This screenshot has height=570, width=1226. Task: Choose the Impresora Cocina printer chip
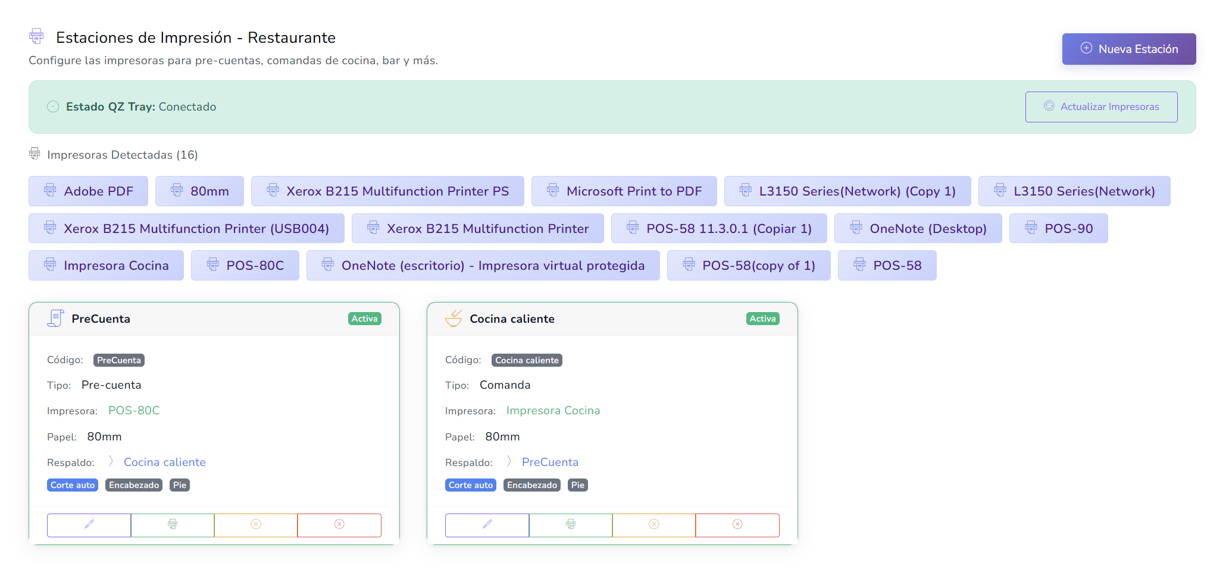(x=106, y=266)
